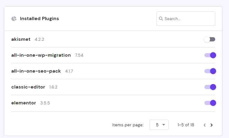Disable all-in-one-wp-migration plugin toggle

pos(210,55)
